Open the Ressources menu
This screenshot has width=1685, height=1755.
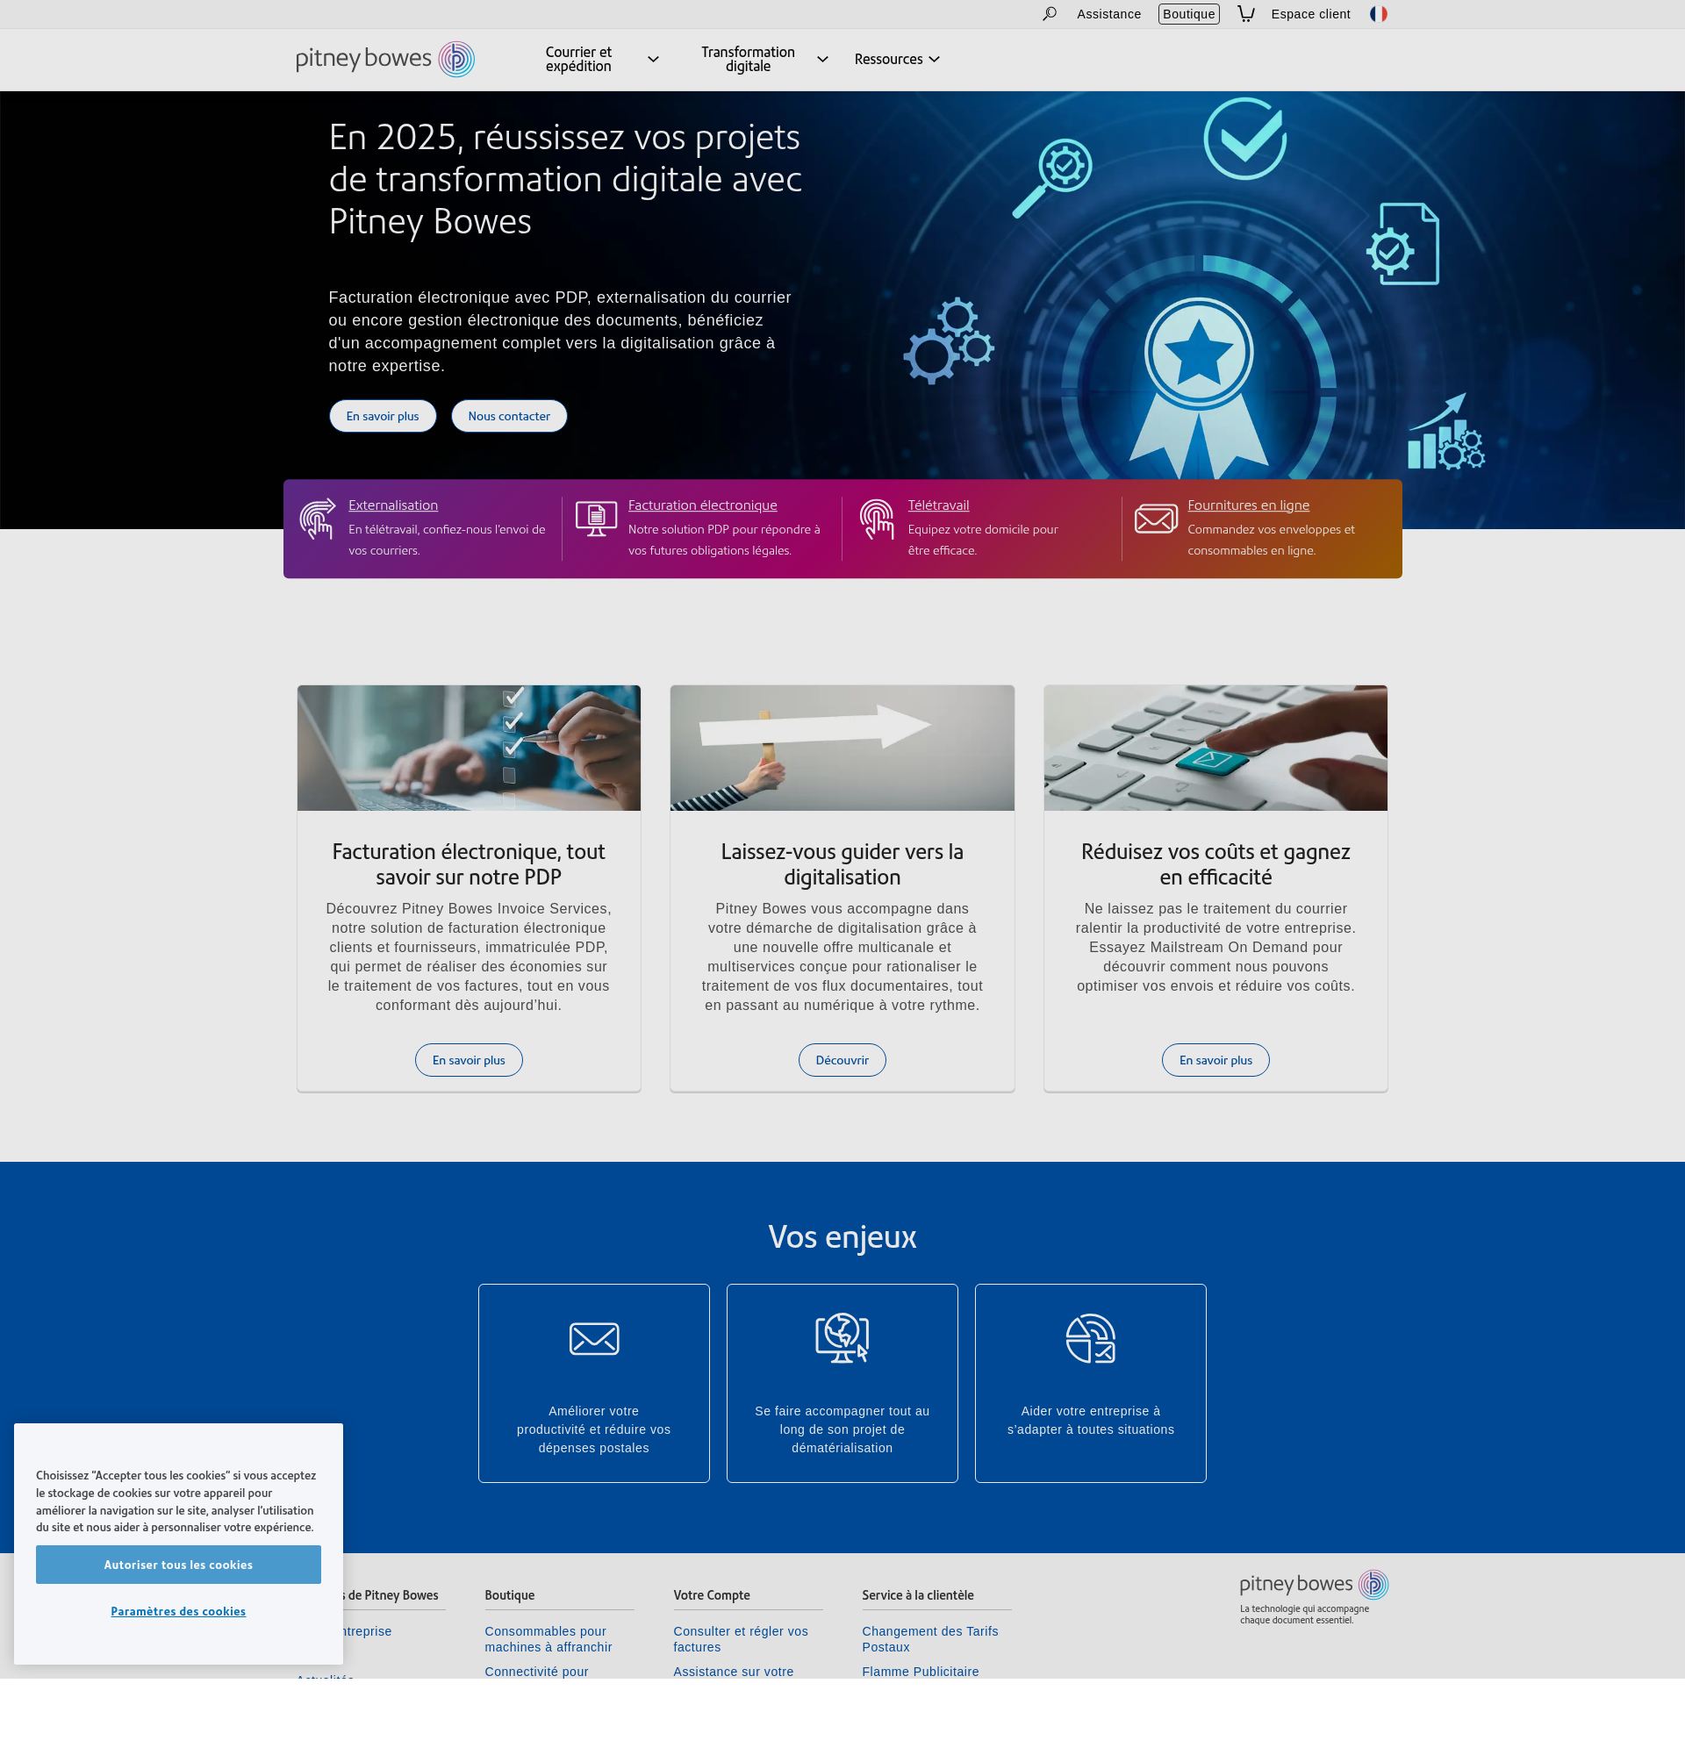[888, 59]
